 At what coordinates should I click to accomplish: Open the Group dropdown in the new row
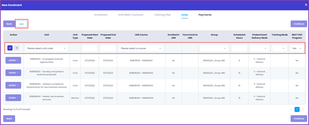click(x=214, y=48)
